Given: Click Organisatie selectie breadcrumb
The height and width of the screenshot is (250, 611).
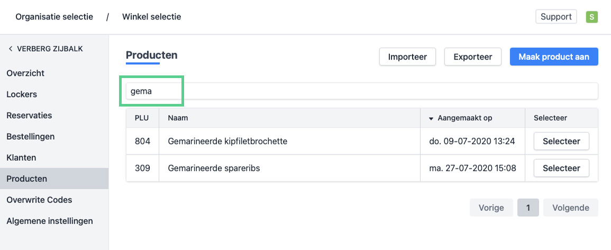Looking at the screenshot, I should pyautogui.click(x=54, y=17).
